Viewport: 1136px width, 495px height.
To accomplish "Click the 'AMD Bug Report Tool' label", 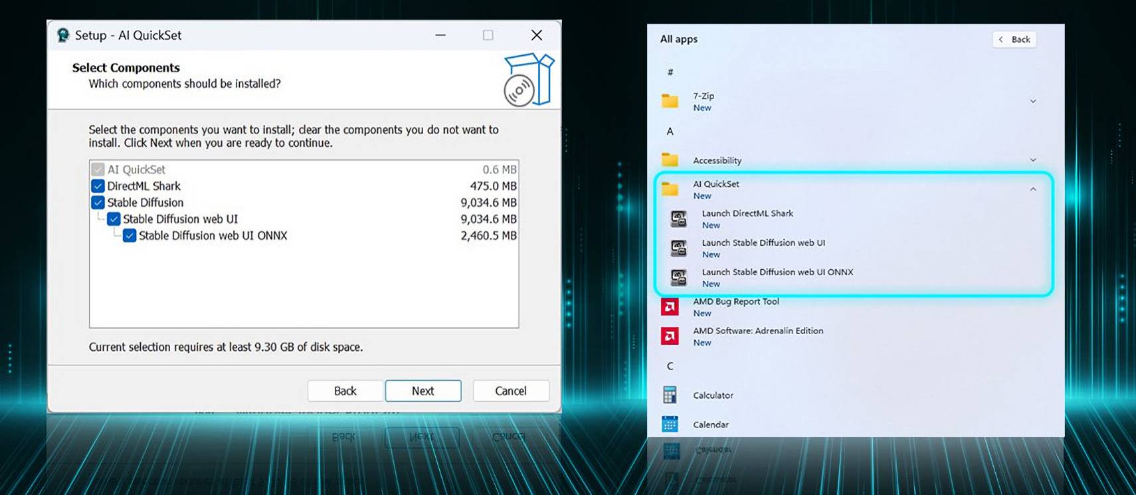I will [736, 301].
